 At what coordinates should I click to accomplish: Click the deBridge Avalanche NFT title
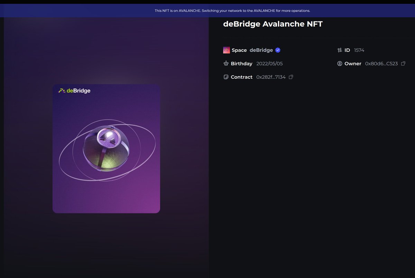coord(273,24)
